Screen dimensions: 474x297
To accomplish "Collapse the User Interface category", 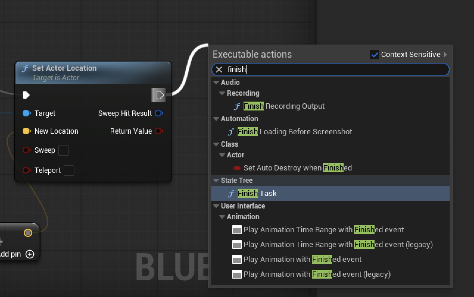I will pyautogui.click(x=216, y=206).
